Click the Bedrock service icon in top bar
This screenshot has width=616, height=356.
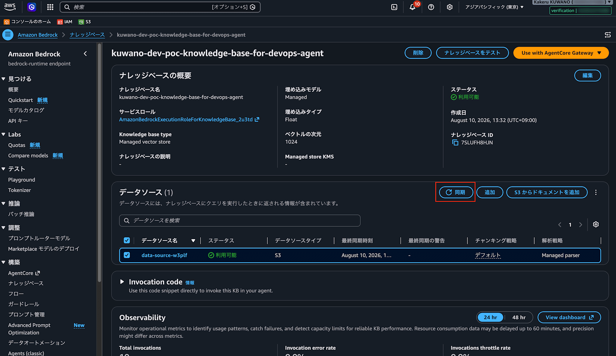(x=31, y=7)
